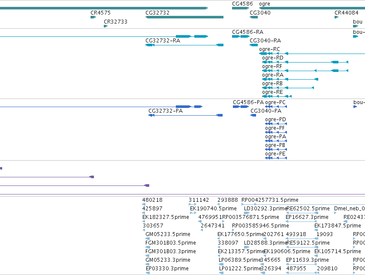Open the CG32732 gene label
Screen dimensions: 365x275
coord(157,13)
